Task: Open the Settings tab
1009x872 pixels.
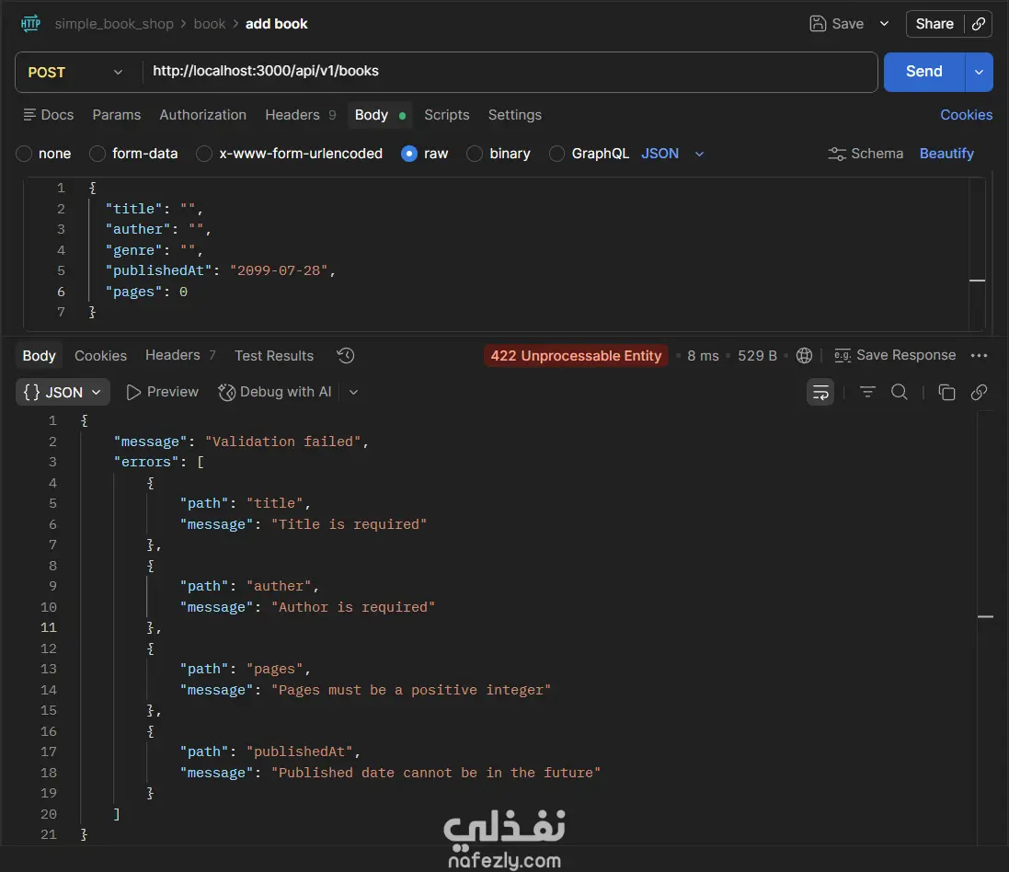Action: [x=515, y=115]
